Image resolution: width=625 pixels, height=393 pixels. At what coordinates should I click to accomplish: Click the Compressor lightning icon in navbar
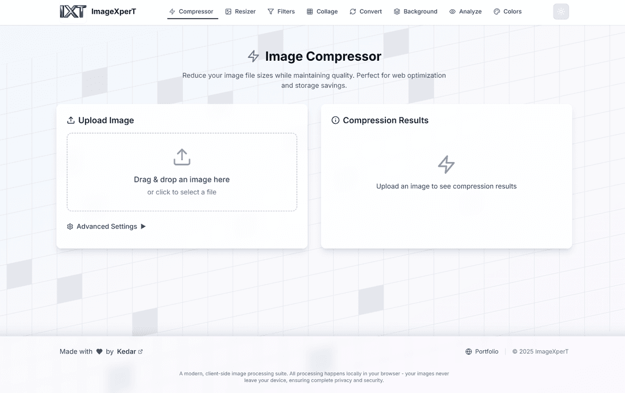point(172,12)
